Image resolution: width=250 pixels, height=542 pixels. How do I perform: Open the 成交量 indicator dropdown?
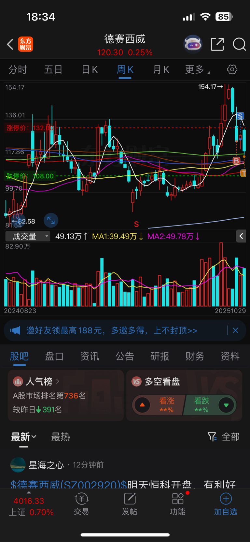pos(28,236)
